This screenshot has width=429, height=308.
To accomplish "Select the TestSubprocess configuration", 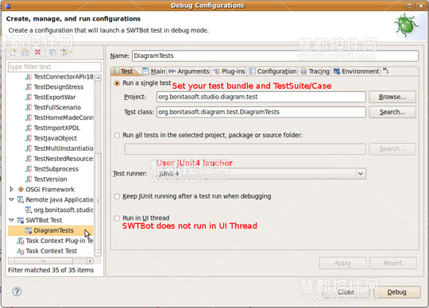I will [56, 169].
